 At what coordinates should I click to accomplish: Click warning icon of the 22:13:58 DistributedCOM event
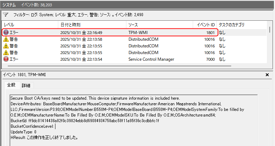point(6,39)
